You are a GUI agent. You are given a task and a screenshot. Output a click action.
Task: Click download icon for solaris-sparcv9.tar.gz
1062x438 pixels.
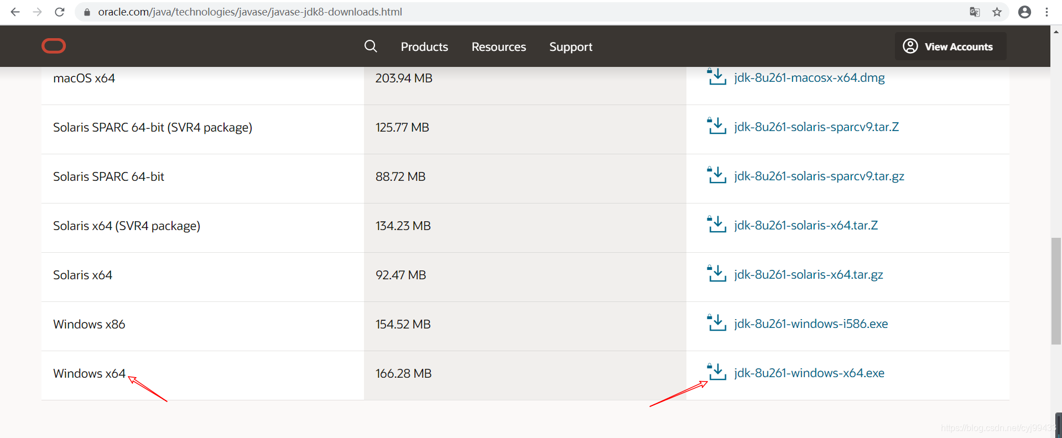[716, 175]
